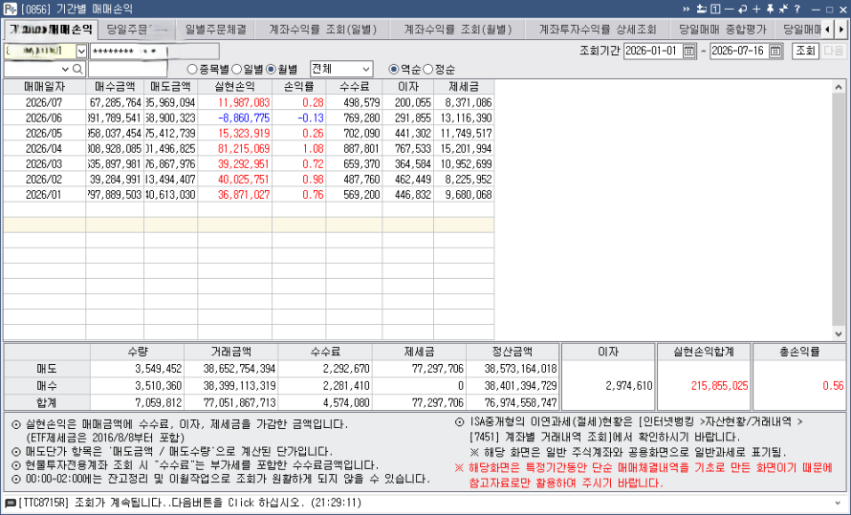Switch to the 일별주문체결 tab
The width and height of the screenshot is (851, 515).
point(215,30)
